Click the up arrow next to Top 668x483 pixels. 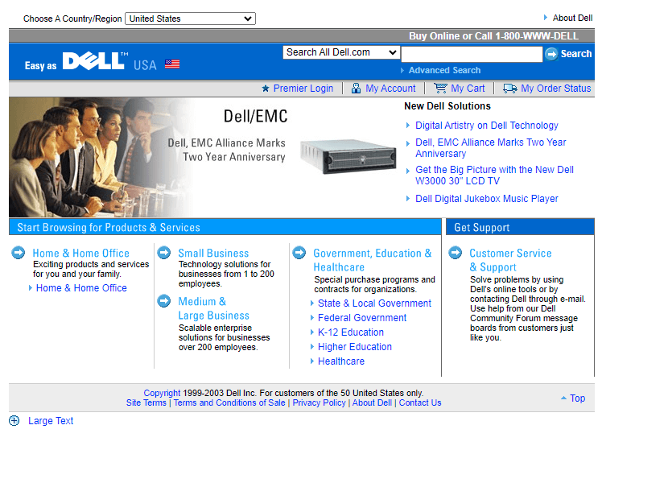point(563,398)
